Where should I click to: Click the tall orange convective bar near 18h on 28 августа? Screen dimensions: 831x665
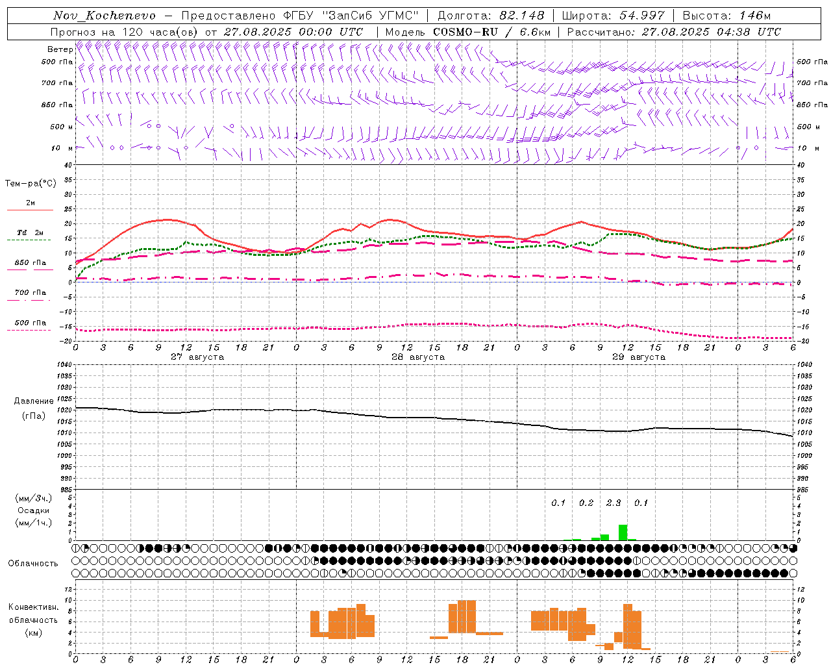[x=462, y=616]
